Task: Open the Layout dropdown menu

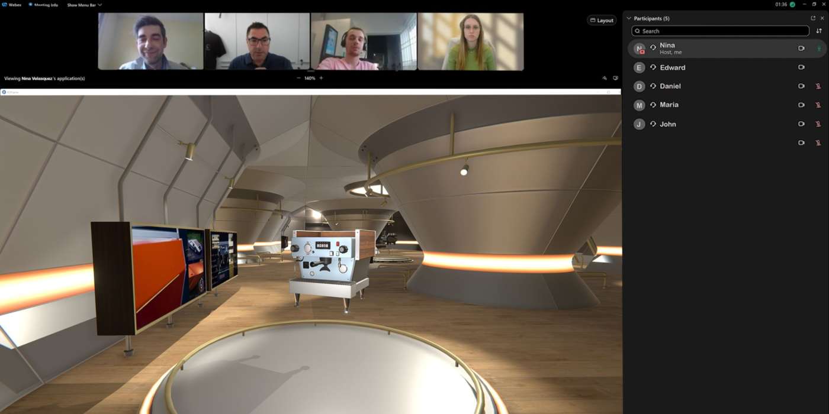Action: coord(602,20)
